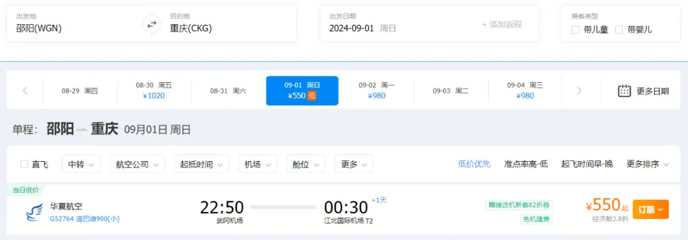Select the 09-04 周三 ¥980 date tab

525,91
